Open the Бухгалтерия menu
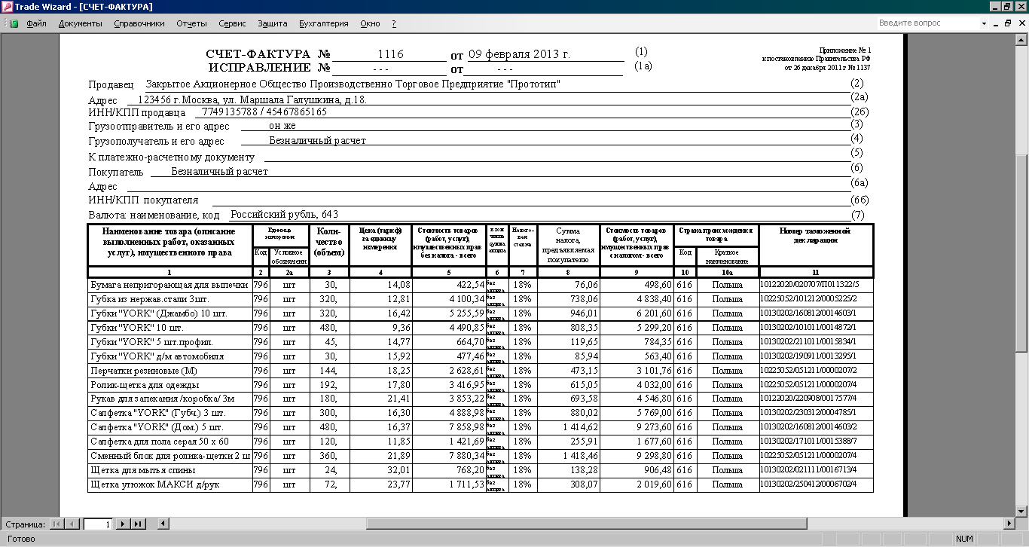Image resolution: width=1029 pixels, height=547 pixels. click(324, 23)
